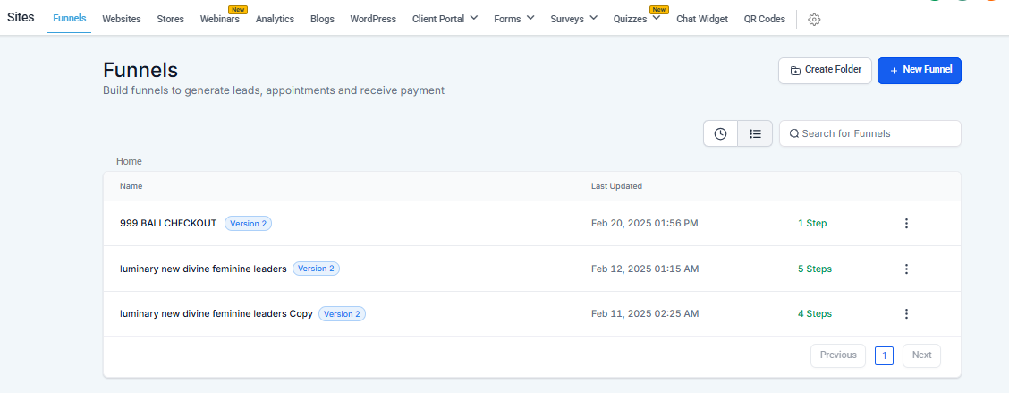Click the Next page button

point(921,355)
